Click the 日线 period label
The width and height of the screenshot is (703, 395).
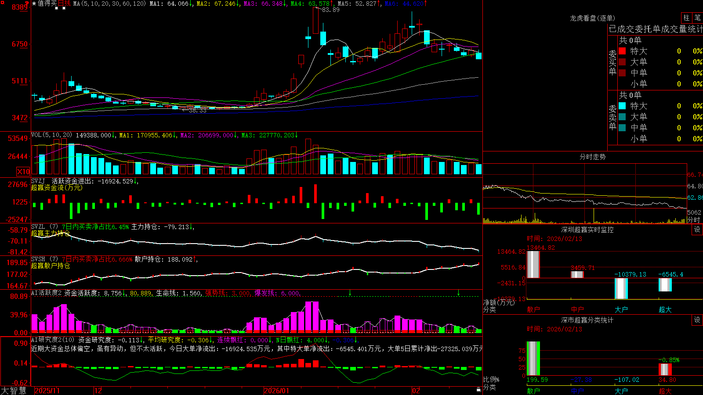(x=64, y=4)
